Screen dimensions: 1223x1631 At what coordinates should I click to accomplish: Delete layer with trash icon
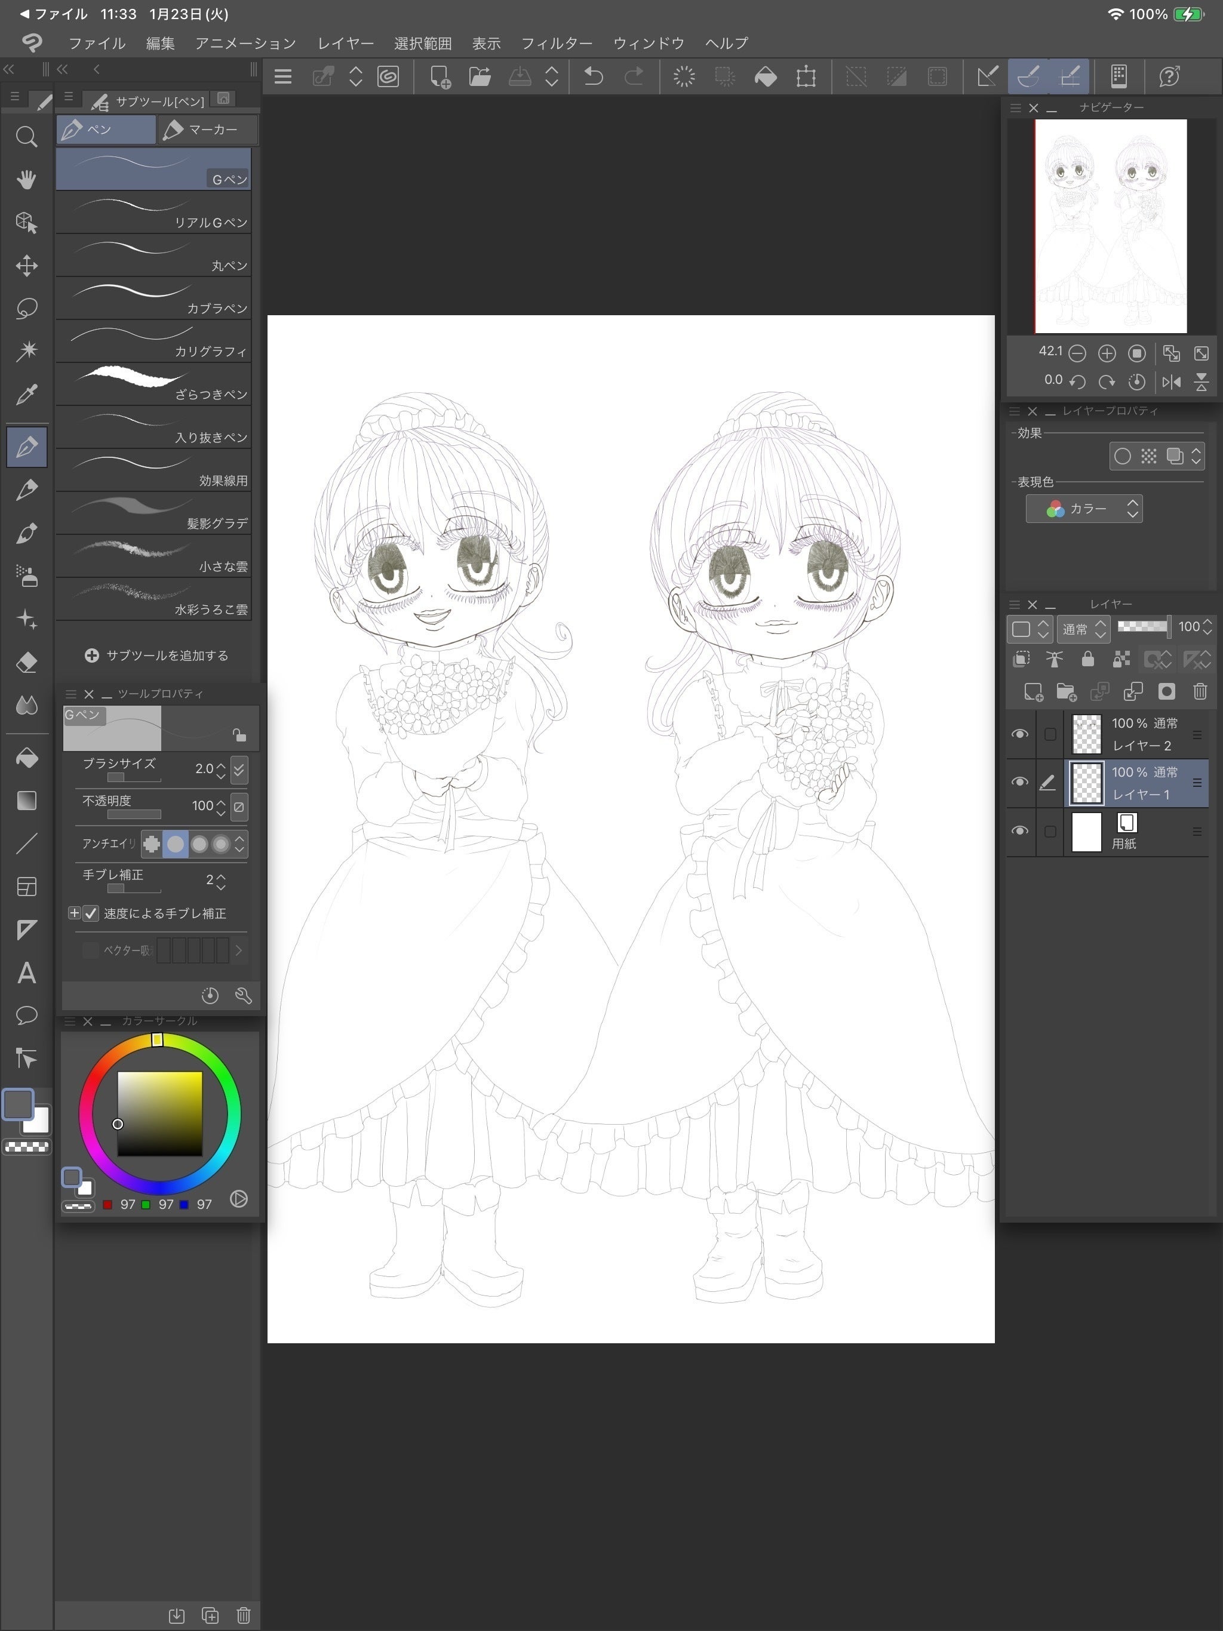tap(1199, 692)
